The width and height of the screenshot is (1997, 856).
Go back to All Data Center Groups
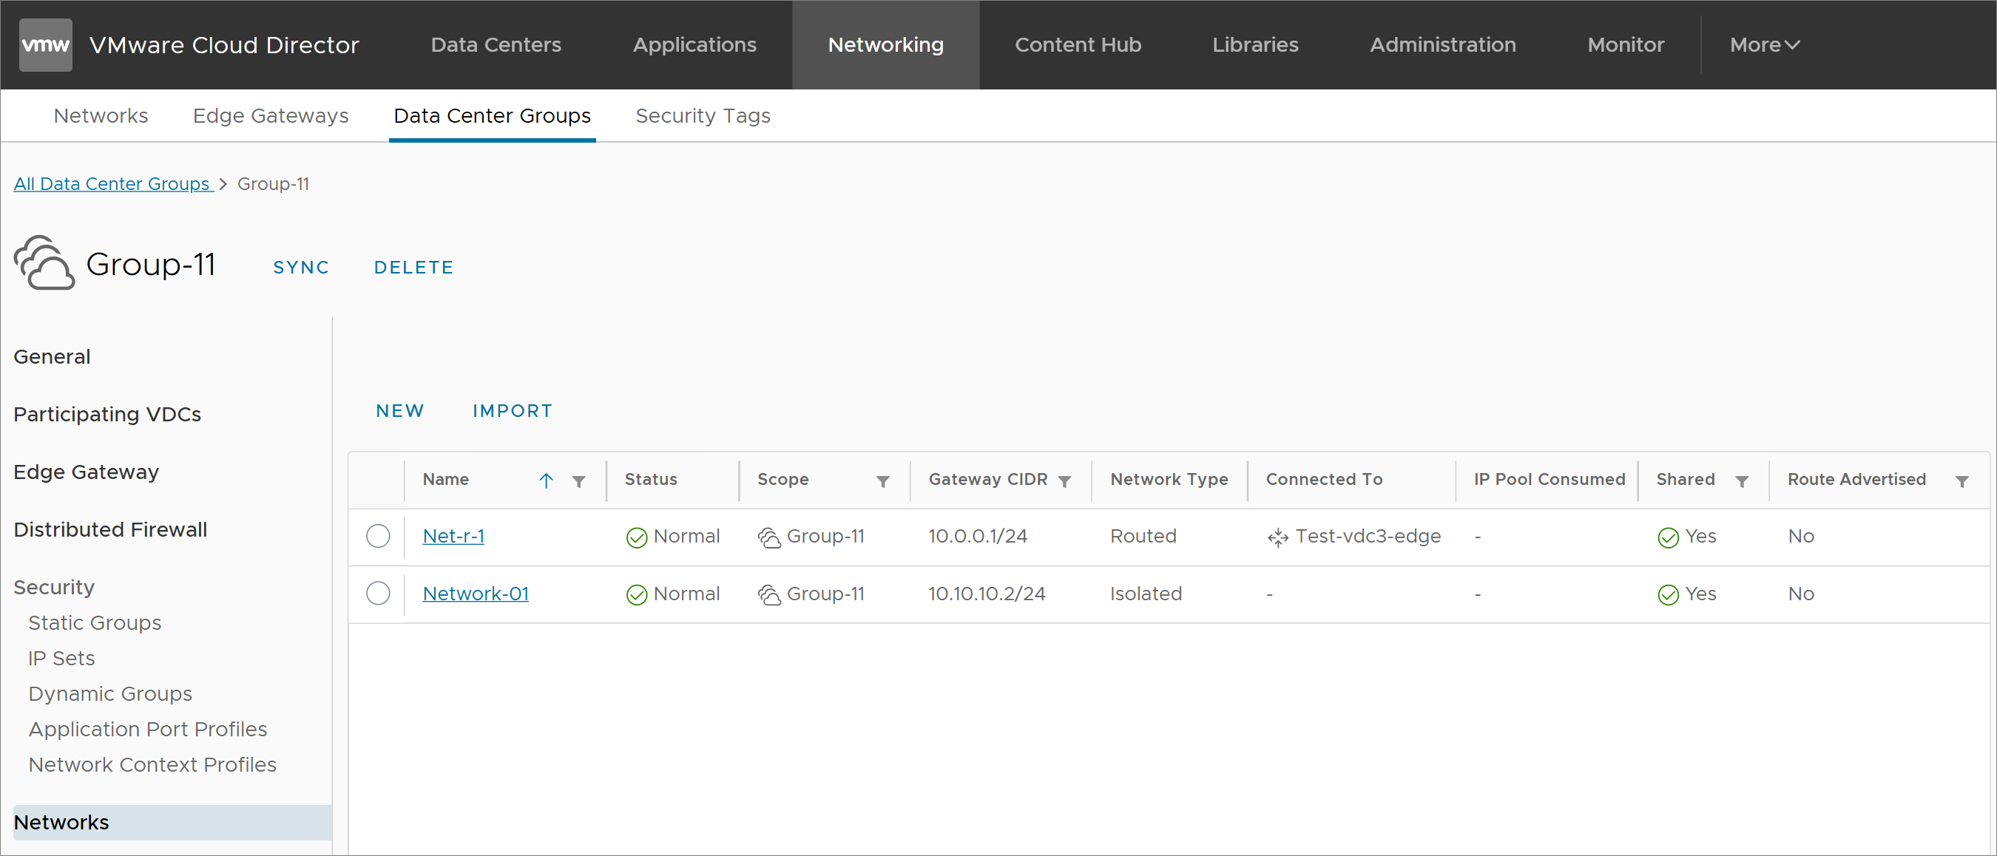pos(112,183)
